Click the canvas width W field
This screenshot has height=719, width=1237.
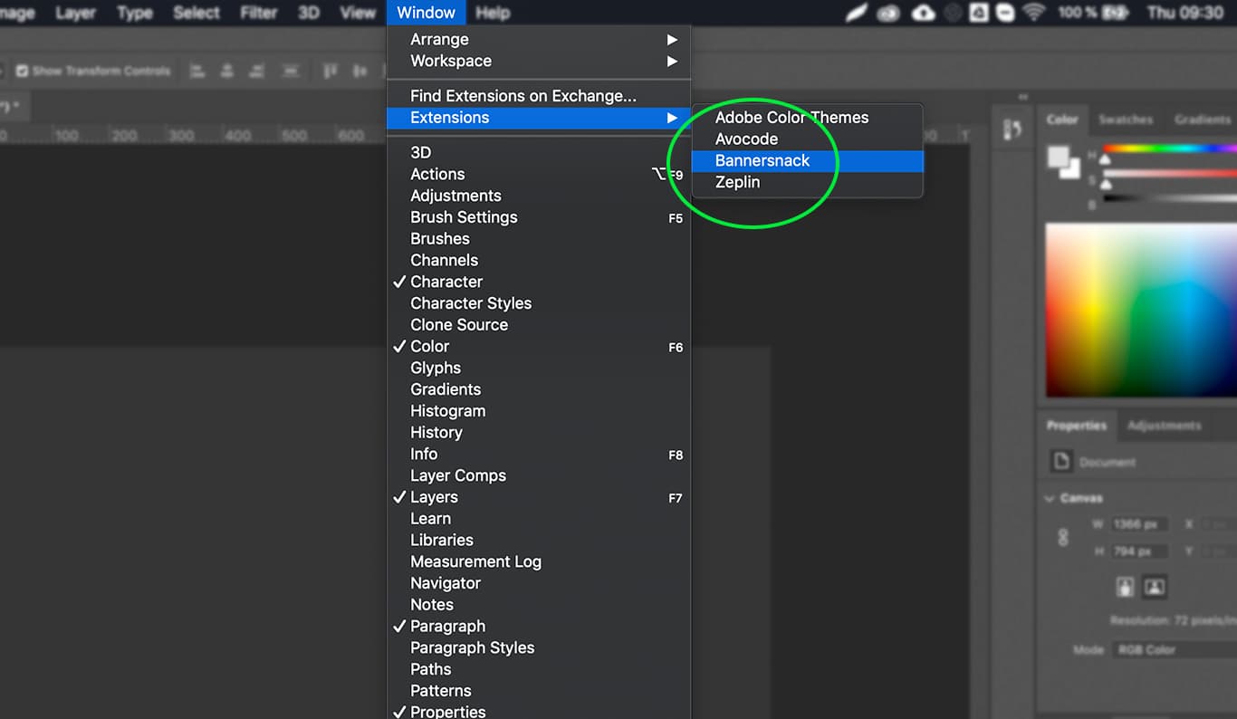click(1139, 524)
